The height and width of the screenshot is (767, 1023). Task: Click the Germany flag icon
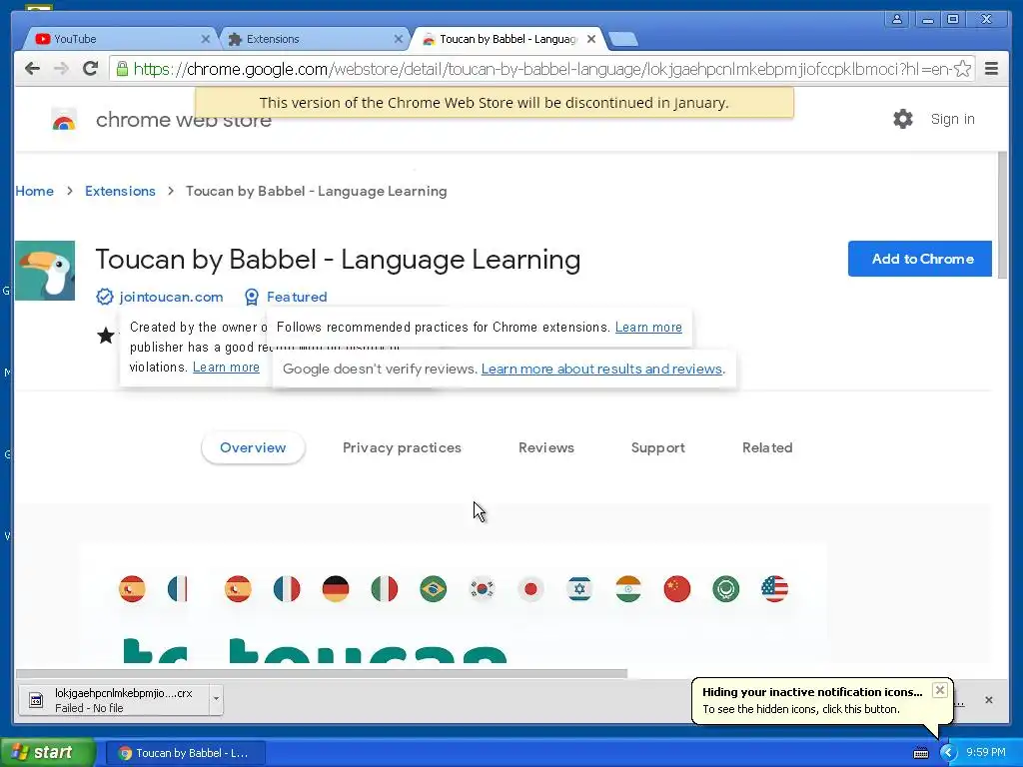tap(336, 589)
